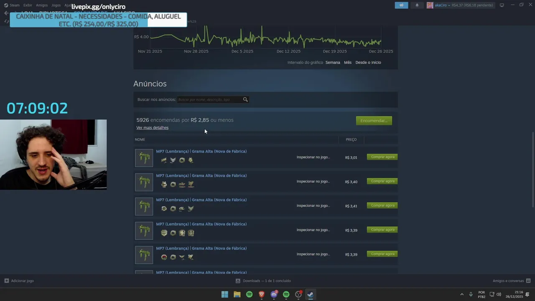Click the Ver mais detalhes link
Viewport: 535px width, 301px height.
pyautogui.click(x=152, y=128)
